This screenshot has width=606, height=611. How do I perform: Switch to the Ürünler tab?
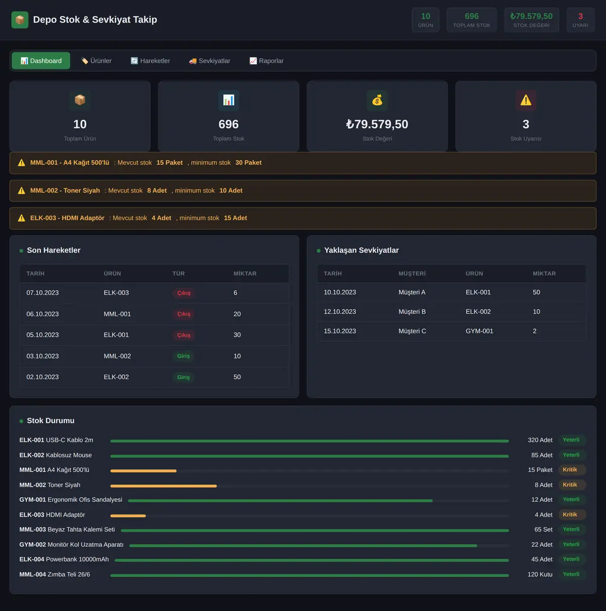tap(96, 61)
